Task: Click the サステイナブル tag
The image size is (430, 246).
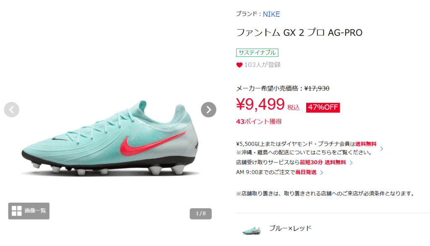Action: tap(257, 53)
